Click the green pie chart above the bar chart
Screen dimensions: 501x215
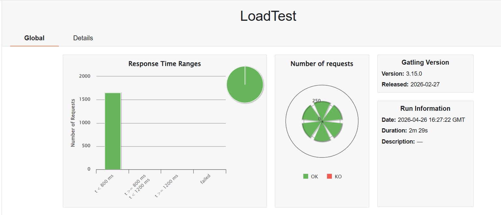tap(245, 84)
